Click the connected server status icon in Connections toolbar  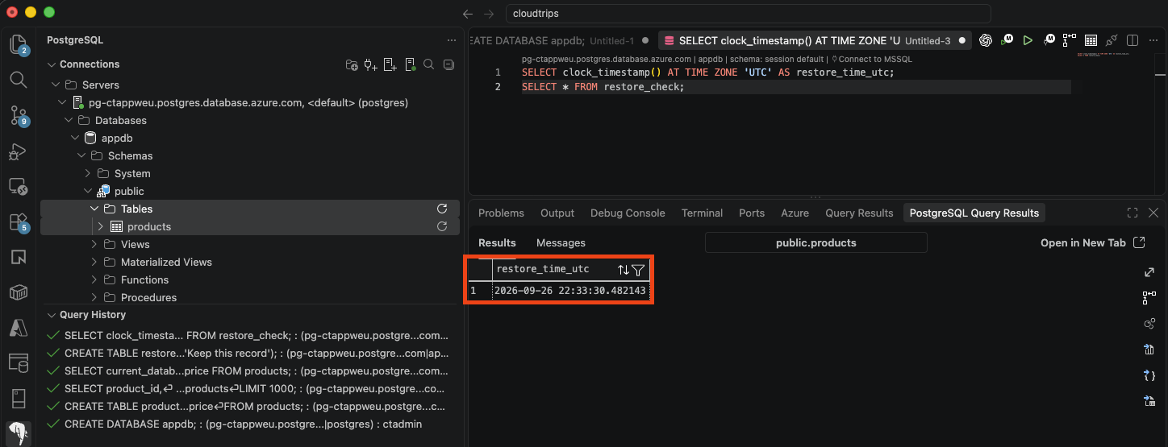(410, 64)
